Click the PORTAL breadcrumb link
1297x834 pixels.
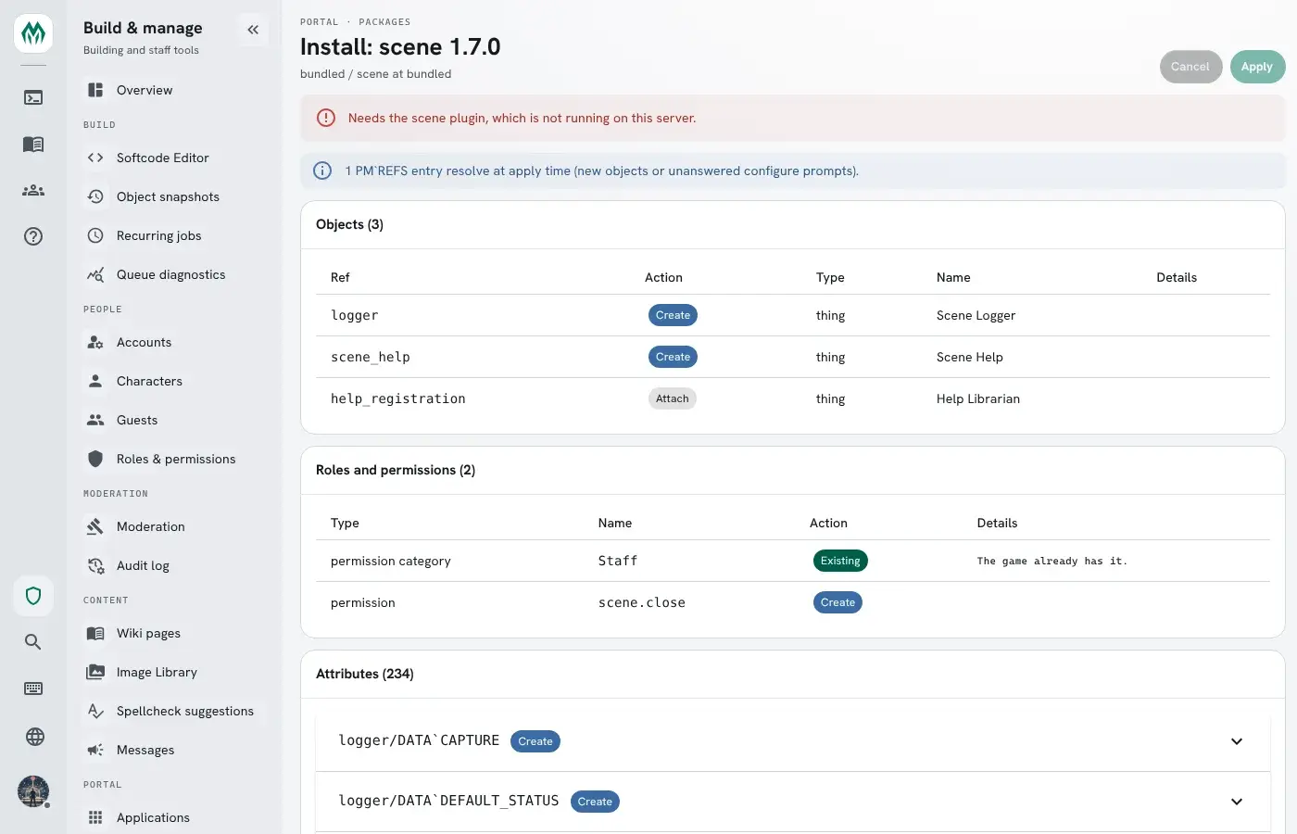coord(319,22)
